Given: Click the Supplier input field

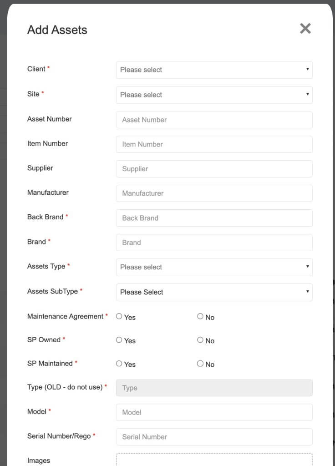Looking at the screenshot, I should (x=214, y=169).
